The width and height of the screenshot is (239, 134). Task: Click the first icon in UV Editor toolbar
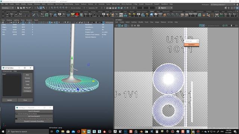click(x=117, y=26)
